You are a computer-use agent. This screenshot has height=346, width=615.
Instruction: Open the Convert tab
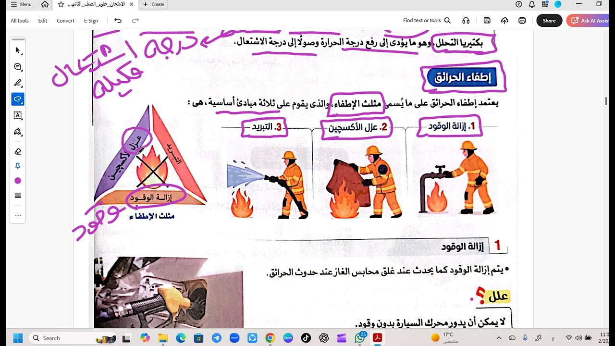65,21
